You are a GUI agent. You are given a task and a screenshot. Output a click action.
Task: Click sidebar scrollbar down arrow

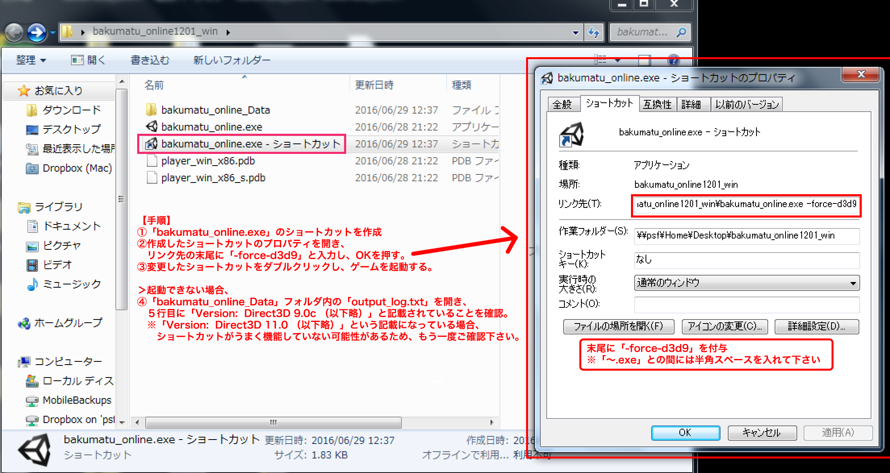click(122, 423)
